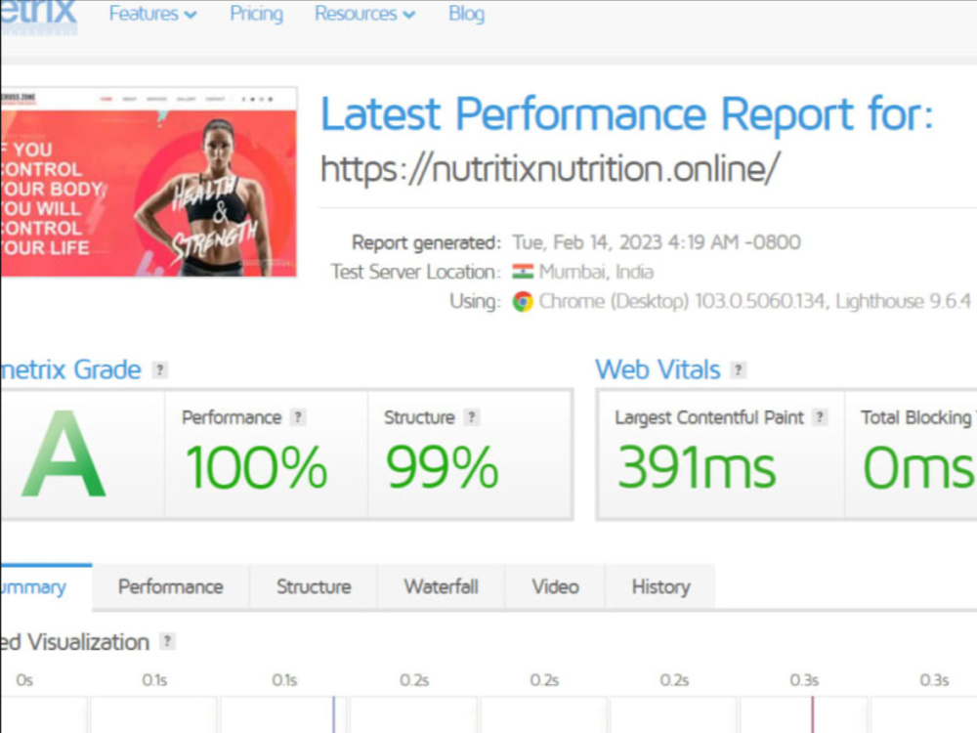Screen dimensions: 977x733
Task: Switch to the Performance tab
Action: click(x=171, y=587)
